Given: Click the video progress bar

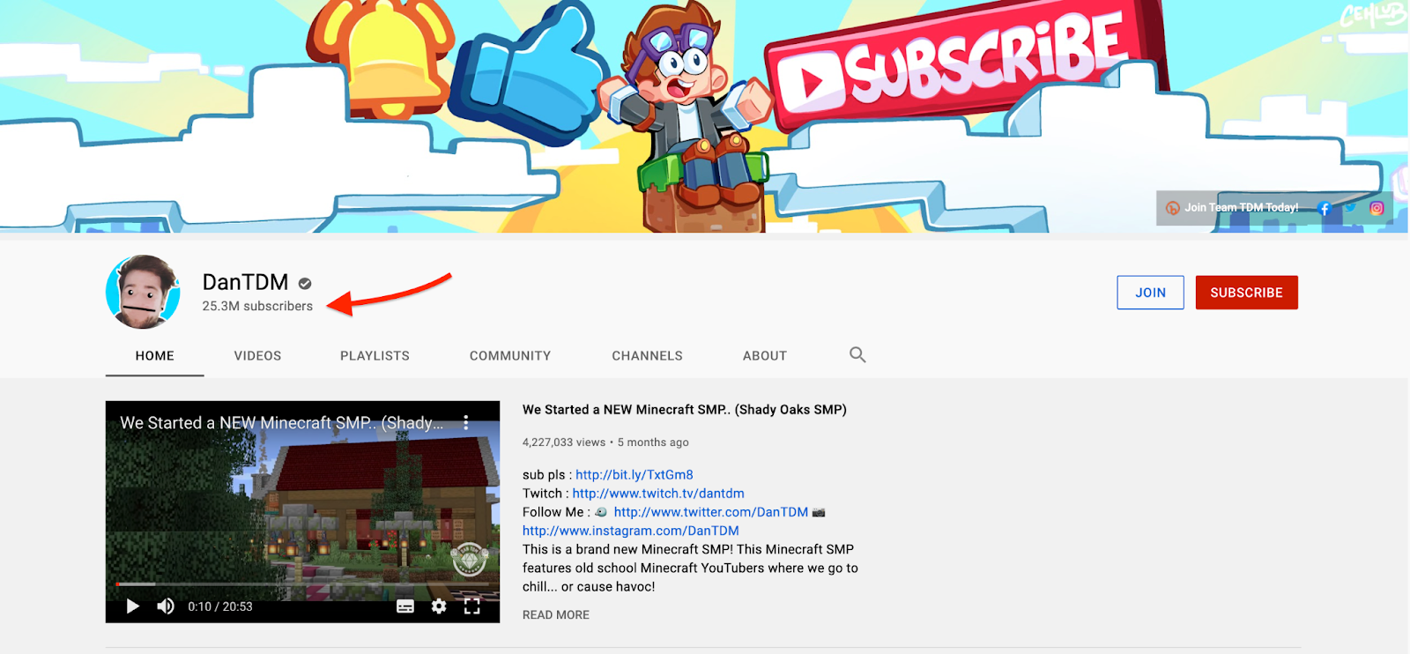Looking at the screenshot, I should pyautogui.click(x=302, y=584).
